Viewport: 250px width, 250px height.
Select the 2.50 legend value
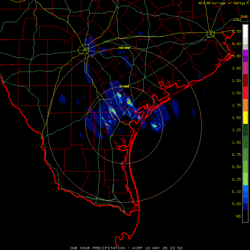coord(236,81)
